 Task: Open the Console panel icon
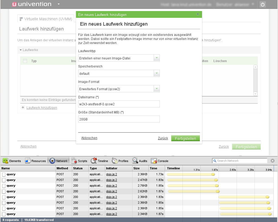[154, 161]
